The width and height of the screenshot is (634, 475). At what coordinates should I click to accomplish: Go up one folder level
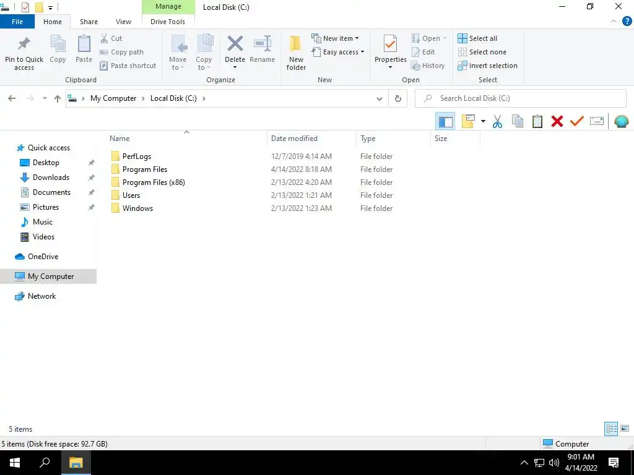58,98
